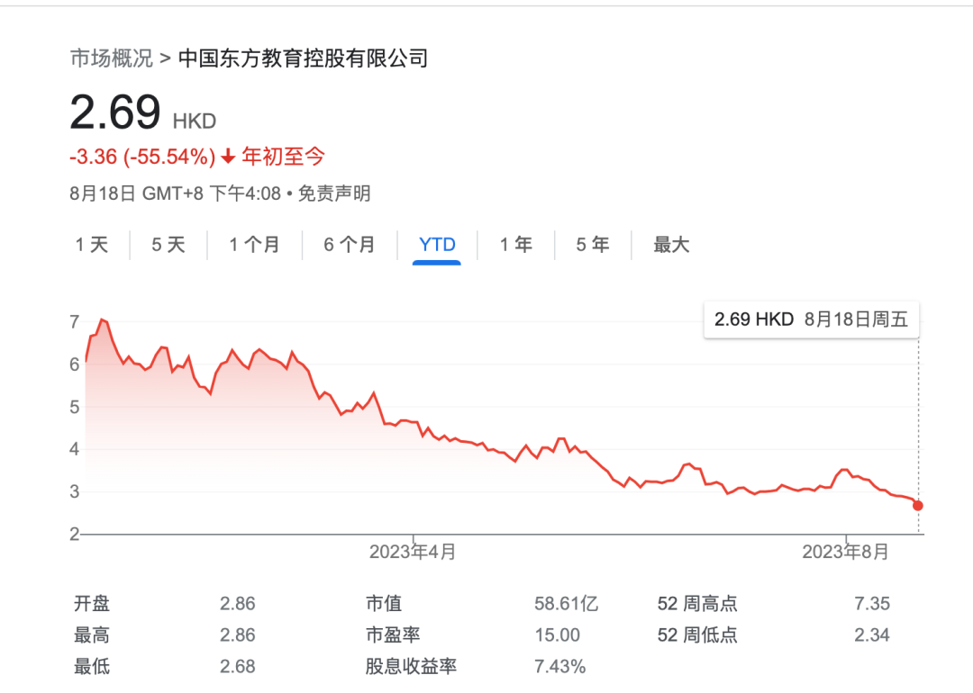Click the 52 周低点 value 2.34
This screenshot has height=693, width=973.
872,634
